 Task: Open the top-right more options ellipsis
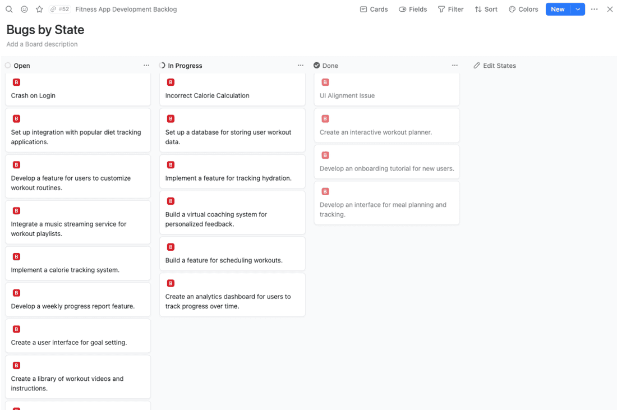tap(595, 9)
